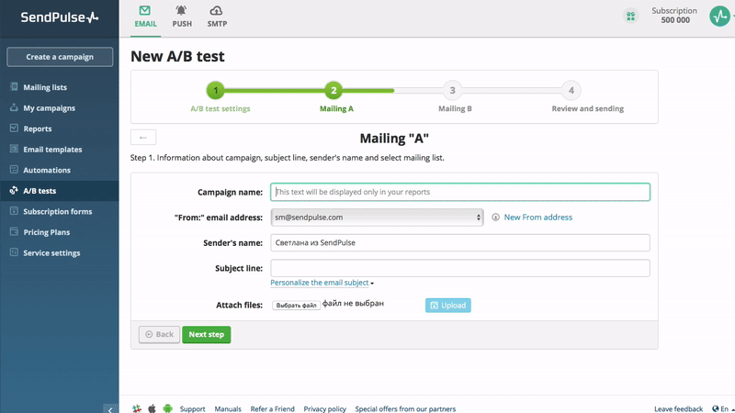Open the Manuals link

(x=228, y=408)
